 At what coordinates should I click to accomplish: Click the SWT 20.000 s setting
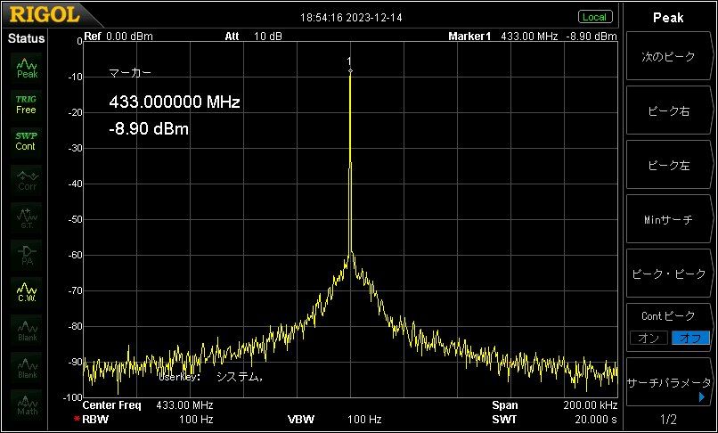(554, 420)
